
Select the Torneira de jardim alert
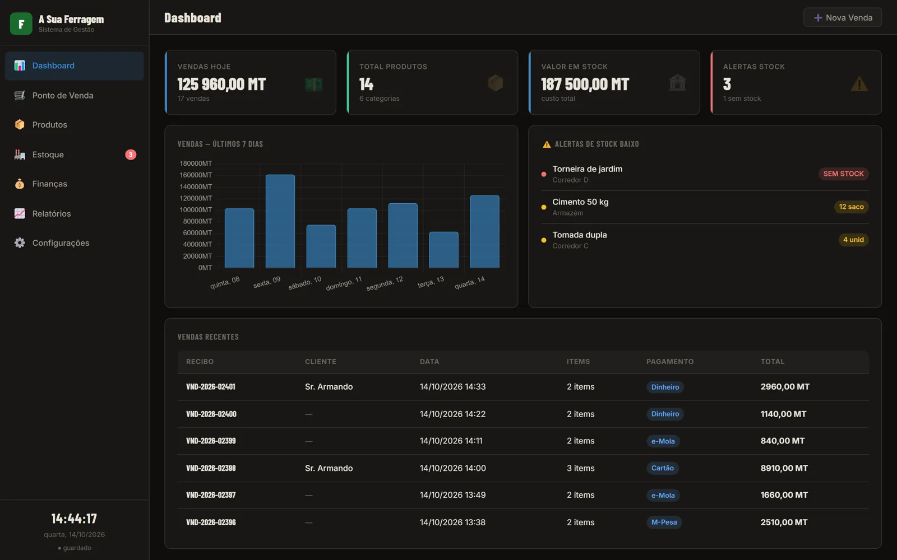click(705, 174)
